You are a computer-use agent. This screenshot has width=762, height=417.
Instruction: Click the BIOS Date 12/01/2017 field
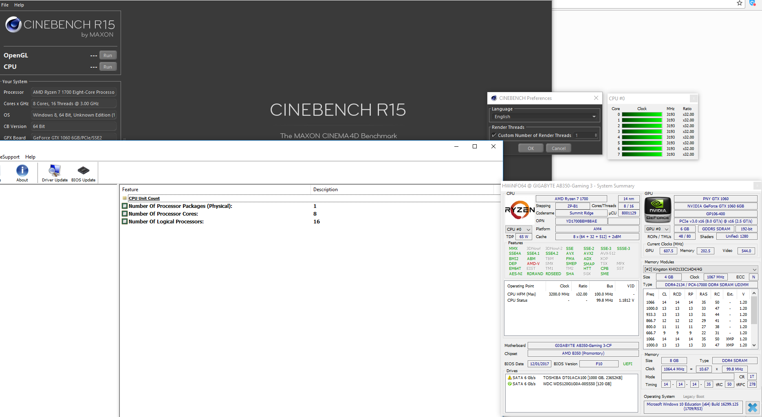pos(540,364)
